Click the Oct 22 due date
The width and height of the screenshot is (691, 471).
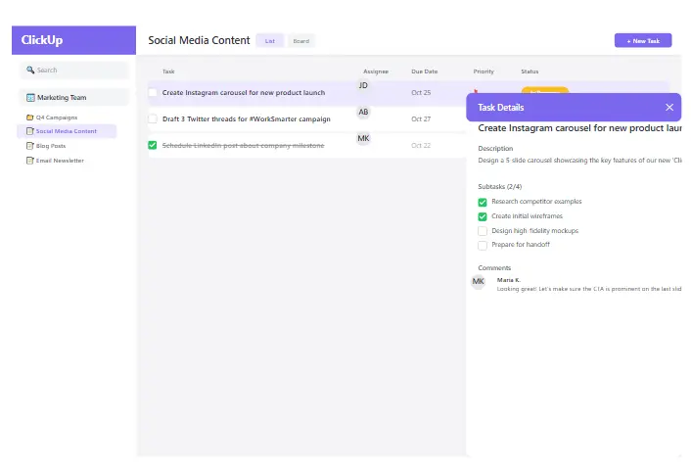click(x=421, y=146)
